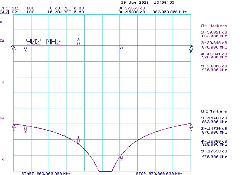Click the 5:-.17630 dB CH2 marker value
This screenshot has width=242, height=175.
(x=214, y=151)
